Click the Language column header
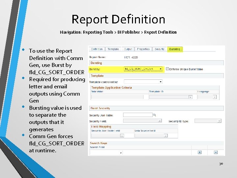Viewport: 237px width, 178px height. point(203,92)
